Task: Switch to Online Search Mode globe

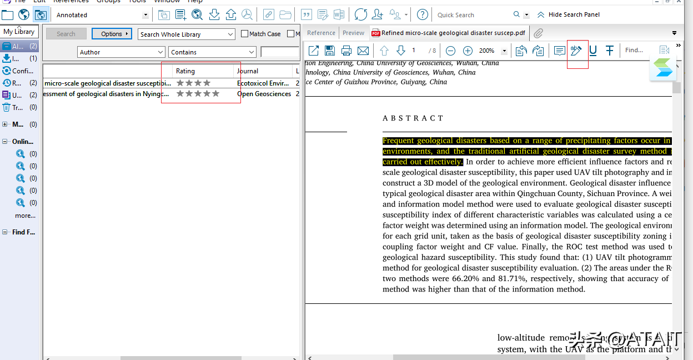Action: (x=24, y=14)
